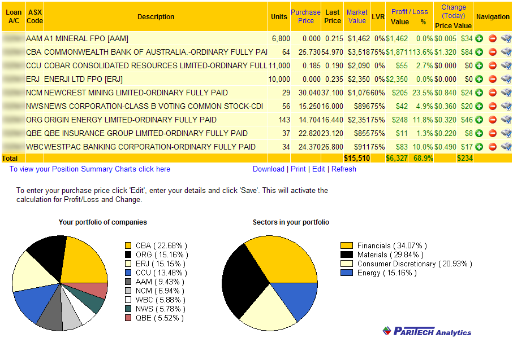Select the Origin Energy Limited description
This screenshot has height=338, width=513.
(130, 120)
